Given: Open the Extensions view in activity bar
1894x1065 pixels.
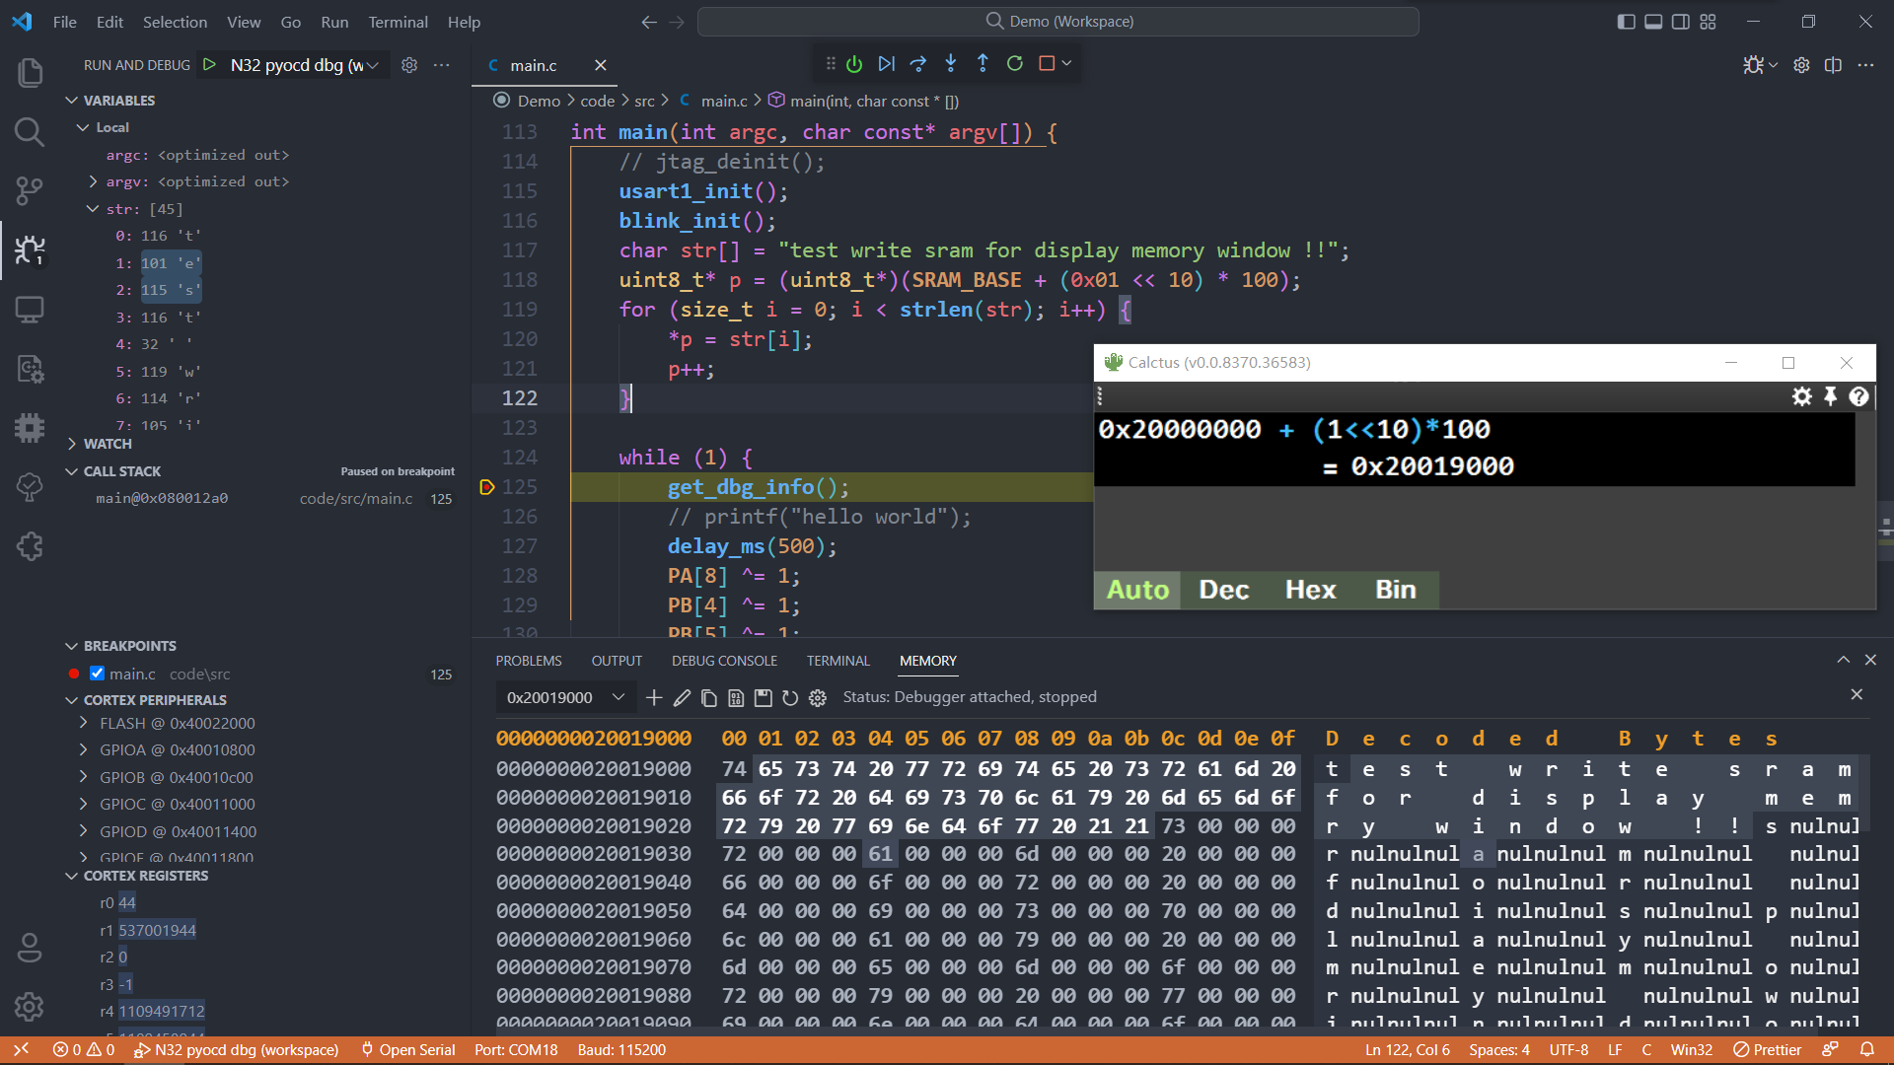Looking at the screenshot, I should click(x=30, y=545).
